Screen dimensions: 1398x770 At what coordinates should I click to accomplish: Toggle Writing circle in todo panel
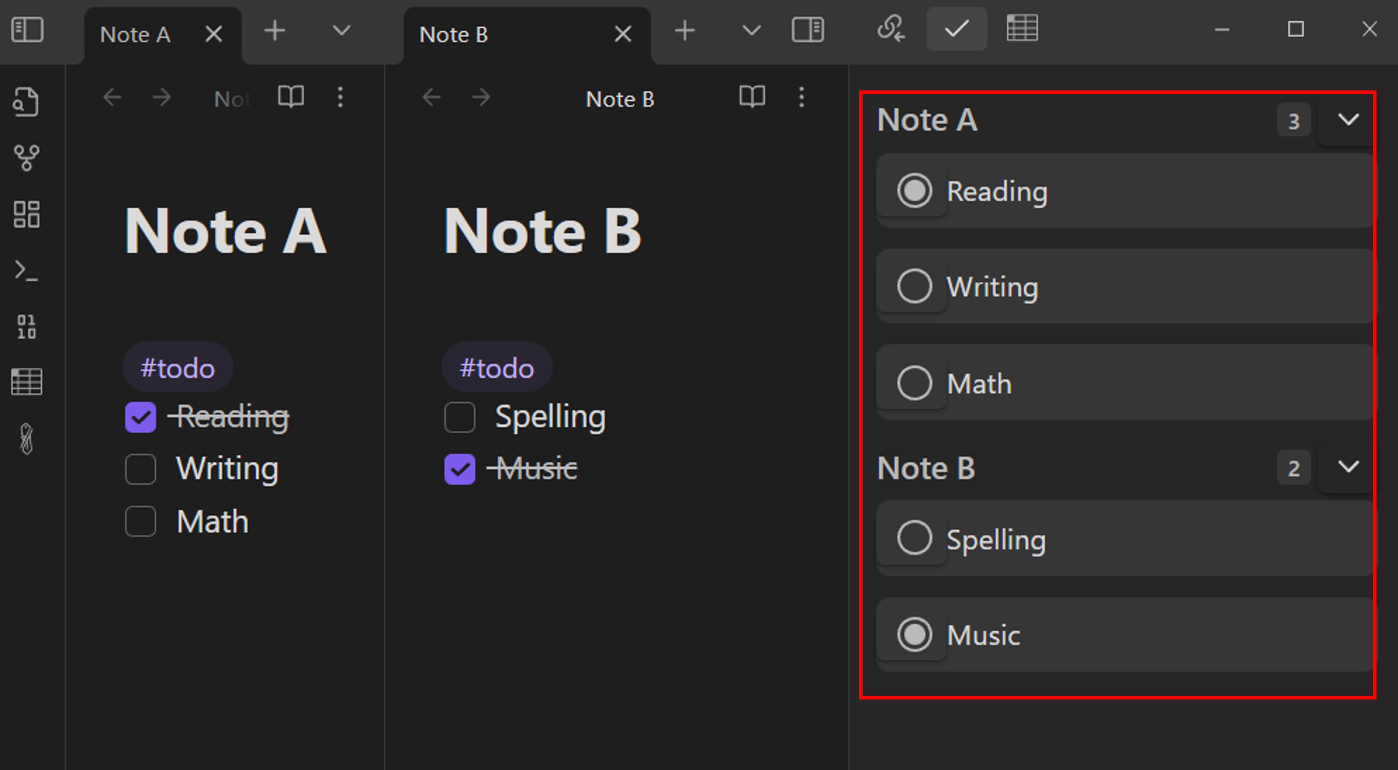(x=914, y=286)
